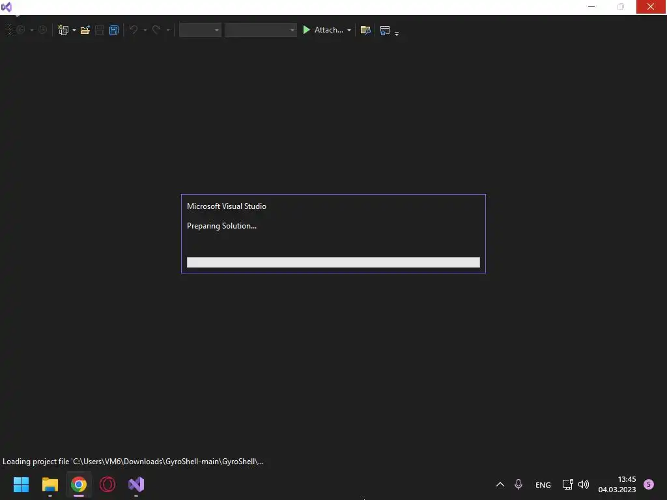
Task: Click the Undo arrow icon
Action: pyautogui.click(x=134, y=30)
